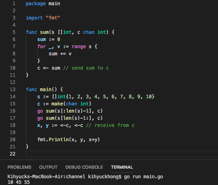This screenshot has width=218, height=185.
Task: Click the terminal output 10 45 55
Action: pos(19,182)
